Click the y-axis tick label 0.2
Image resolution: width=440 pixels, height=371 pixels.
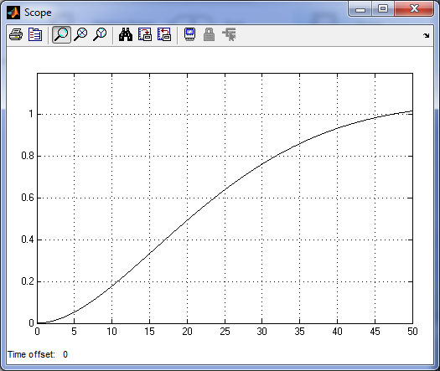pyautogui.click(x=28, y=281)
